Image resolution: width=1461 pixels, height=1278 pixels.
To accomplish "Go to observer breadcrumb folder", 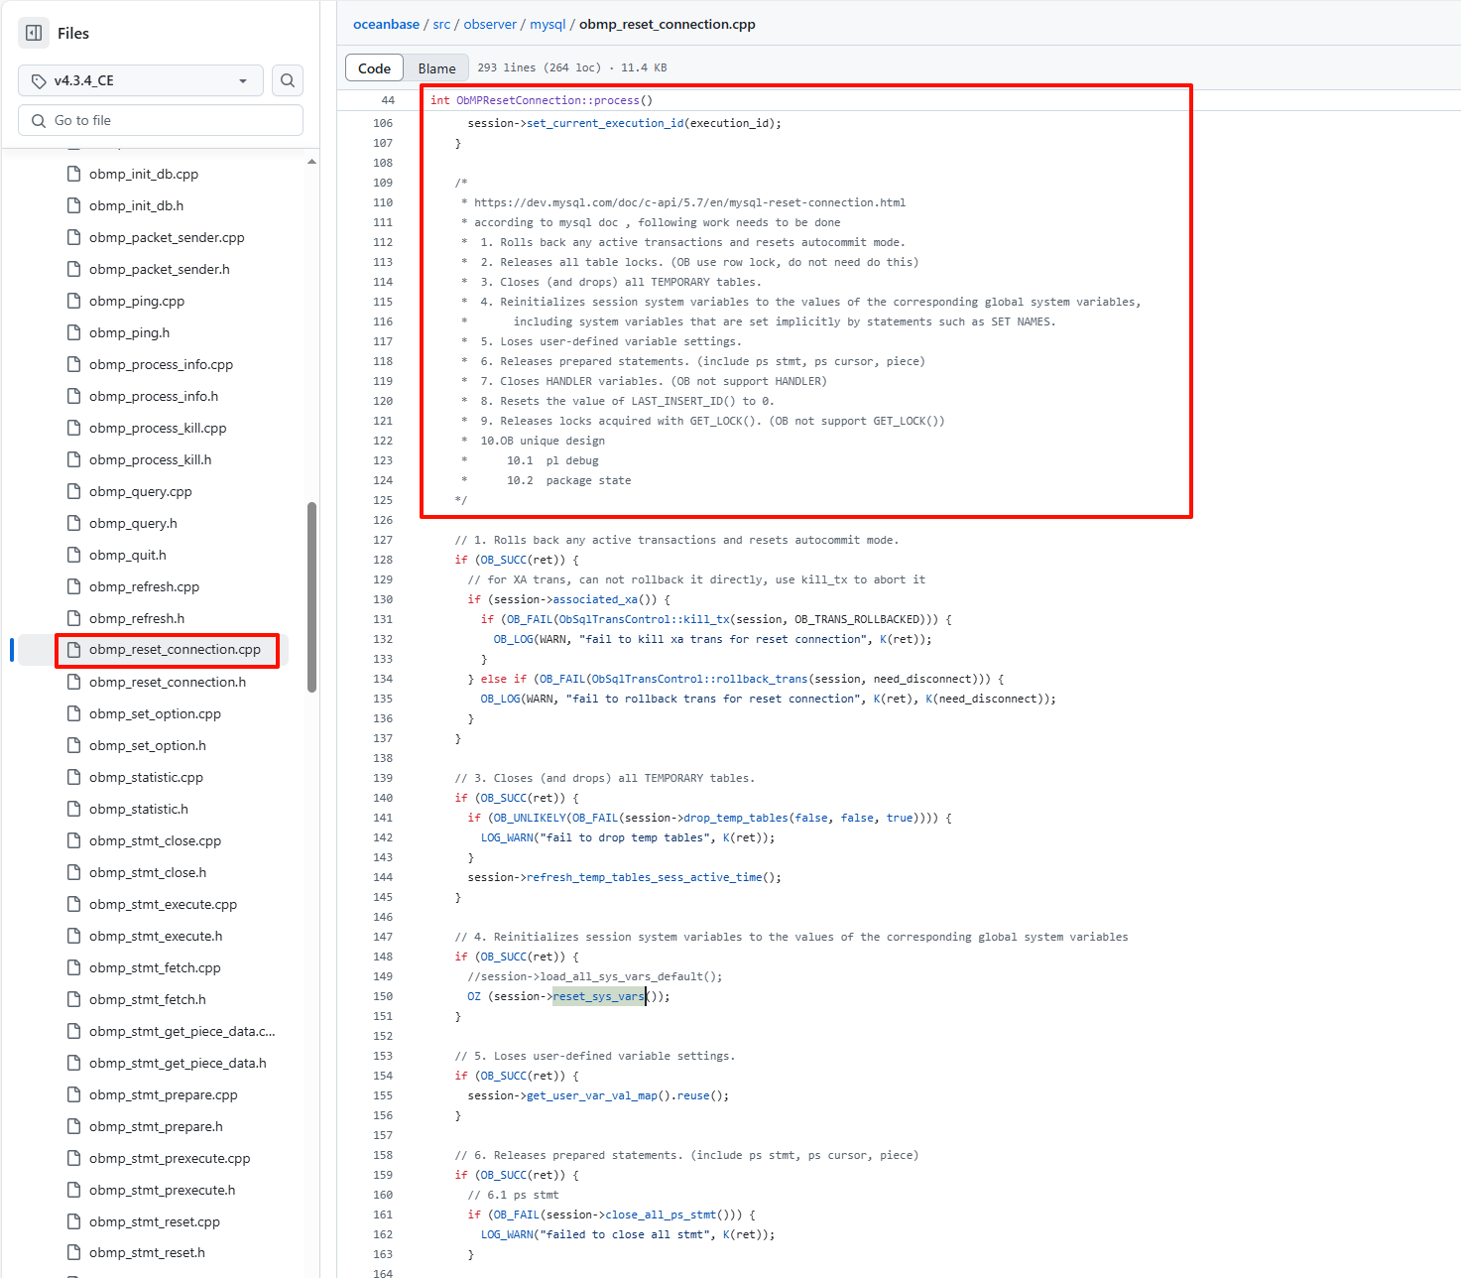I will click(x=490, y=24).
